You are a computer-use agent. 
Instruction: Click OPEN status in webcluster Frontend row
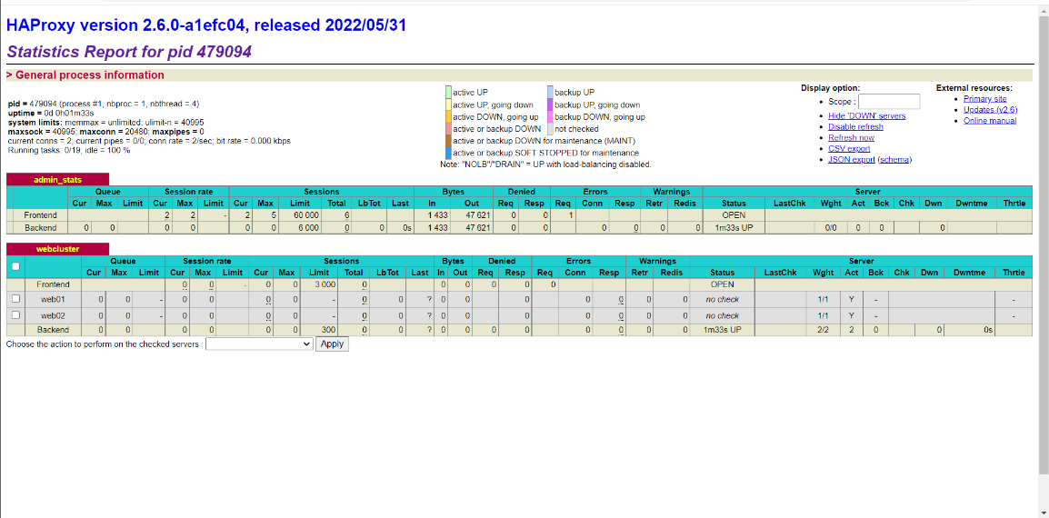(723, 284)
